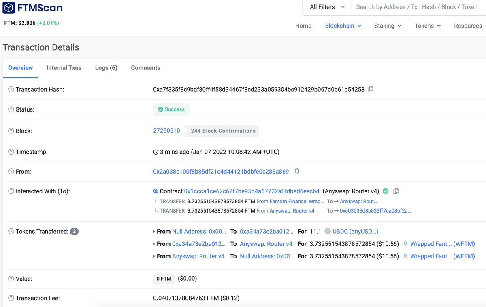This screenshot has height=307, width=486.
Task: Click the Tokens Transferred count badge 3
Action: [x=74, y=232]
